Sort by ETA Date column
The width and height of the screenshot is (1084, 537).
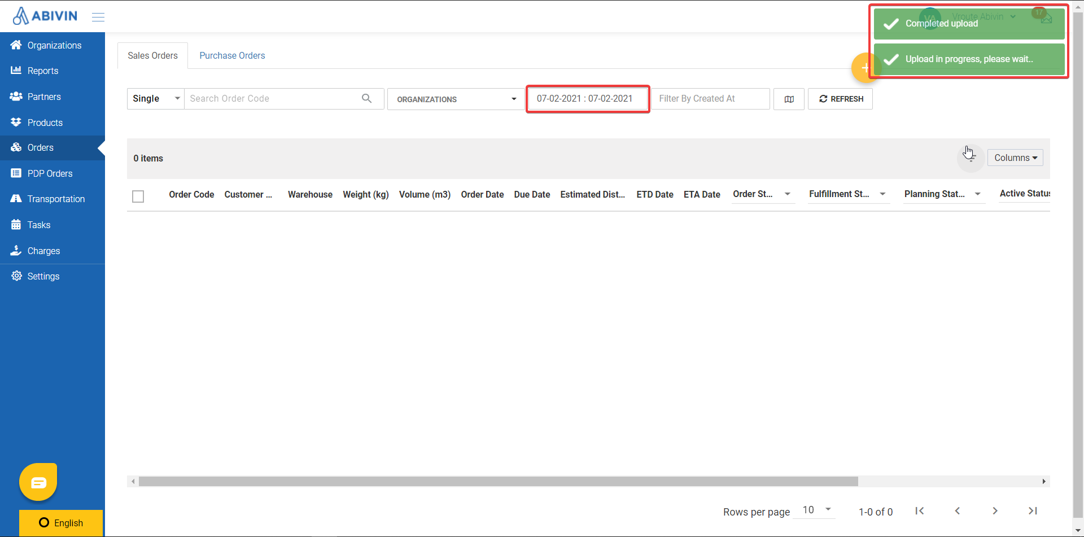[x=702, y=194]
